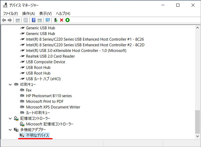Image resolution: width=201 pixels, height=147 pixels.
Task: Click the red X uninstall device icon
Action: tap(61, 20)
